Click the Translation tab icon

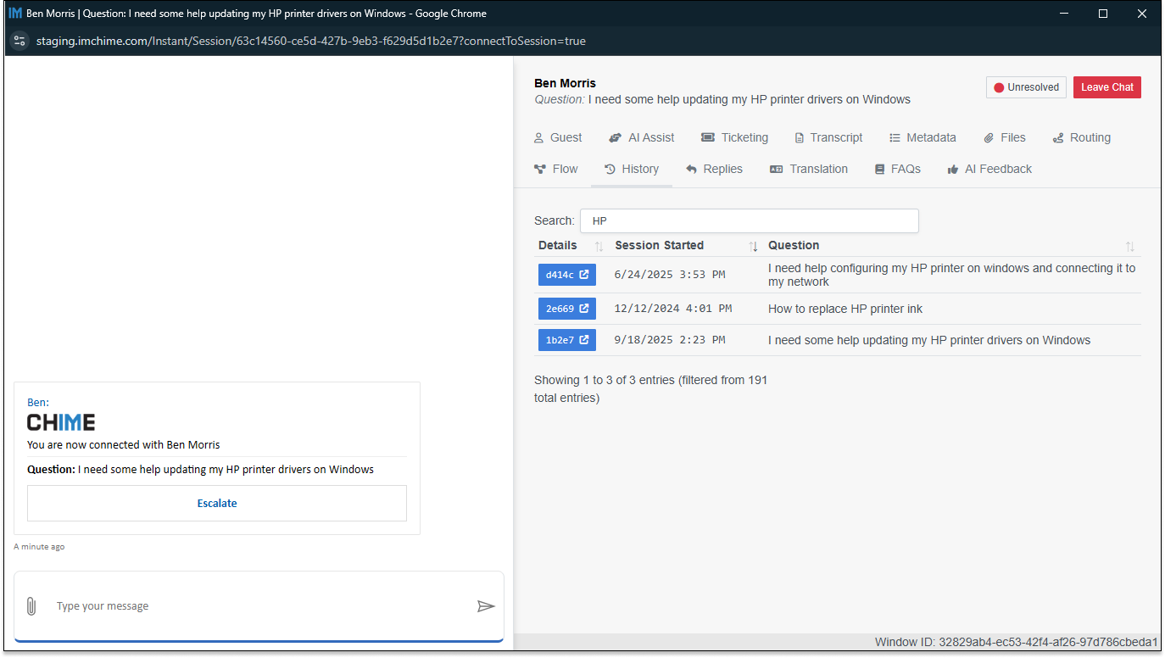777,170
